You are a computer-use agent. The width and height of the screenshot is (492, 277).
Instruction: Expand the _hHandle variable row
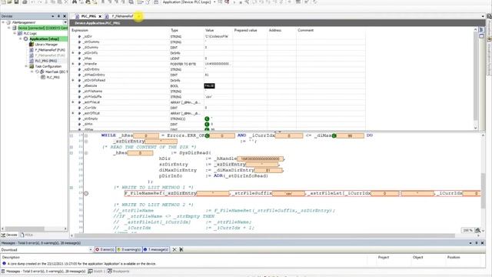coord(73,64)
